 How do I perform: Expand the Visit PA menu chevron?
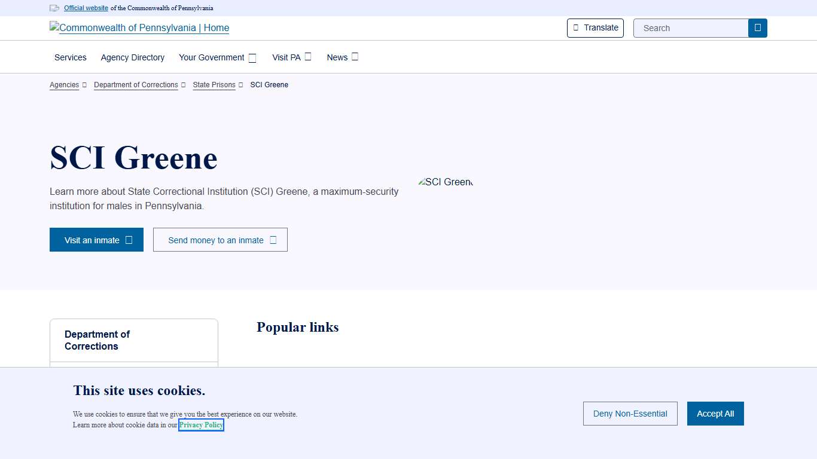pyautogui.click(x=308, y=57)
